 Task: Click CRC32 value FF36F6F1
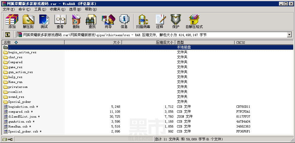tap(243, 131)
